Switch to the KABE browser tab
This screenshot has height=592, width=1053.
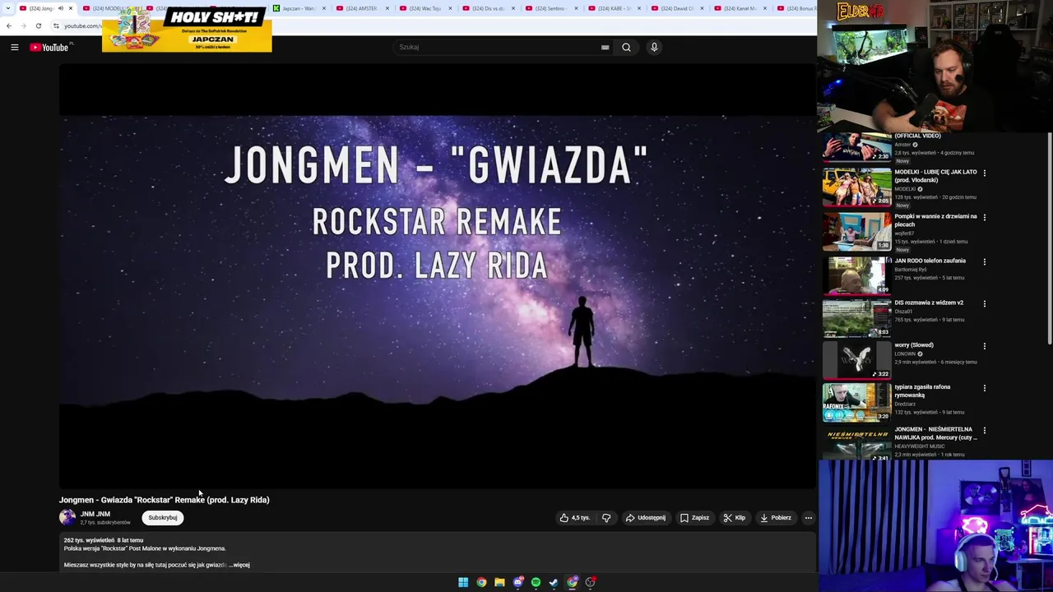pyautogui.click(x=615, y=8)
